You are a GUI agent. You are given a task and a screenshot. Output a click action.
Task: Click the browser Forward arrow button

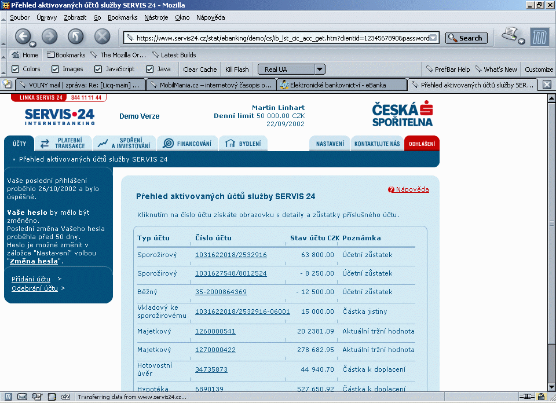click(50, 36)
